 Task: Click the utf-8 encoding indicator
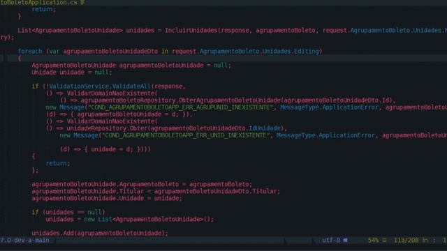[x=331, y=241]
